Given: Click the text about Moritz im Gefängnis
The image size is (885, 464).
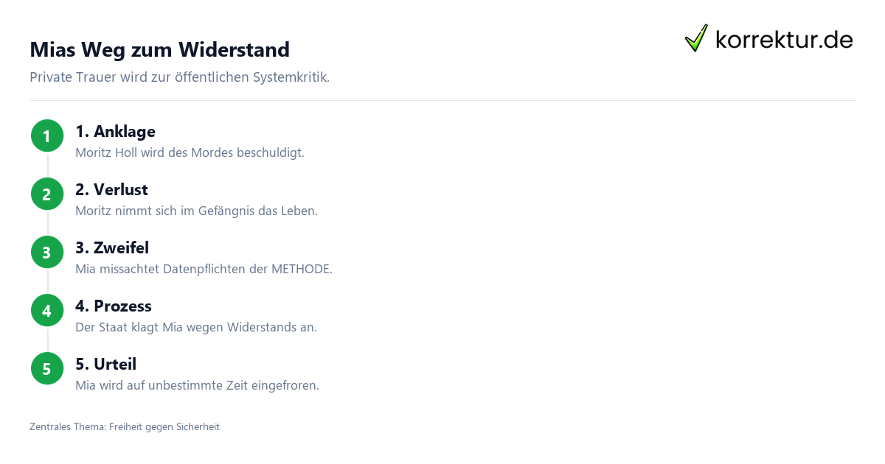Looking at the screenshot, I should (x=196, y=211).
